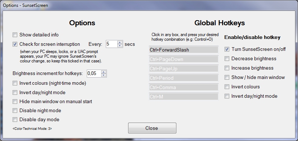Lower brightness increment using down arrow

point(104,75)
